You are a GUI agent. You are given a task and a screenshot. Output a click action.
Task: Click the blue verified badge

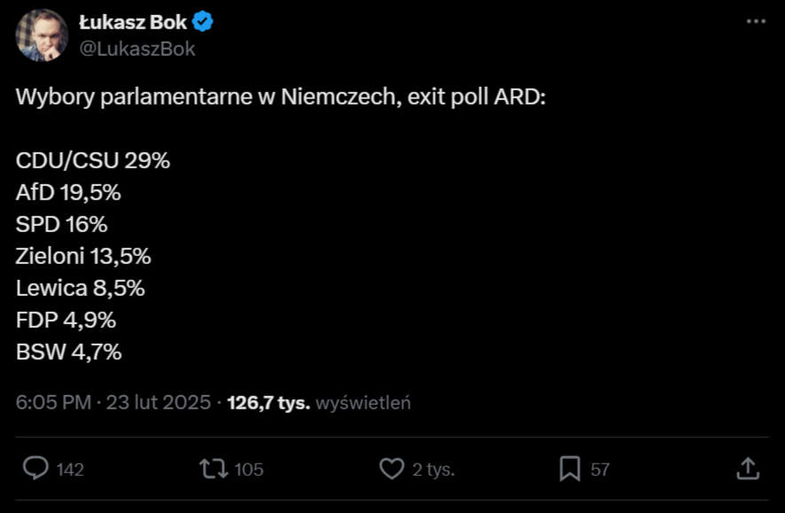point(203,23)
